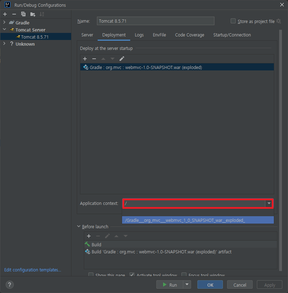Click the Run button
This screenshot has height=293, width=288.
[170, 285]
